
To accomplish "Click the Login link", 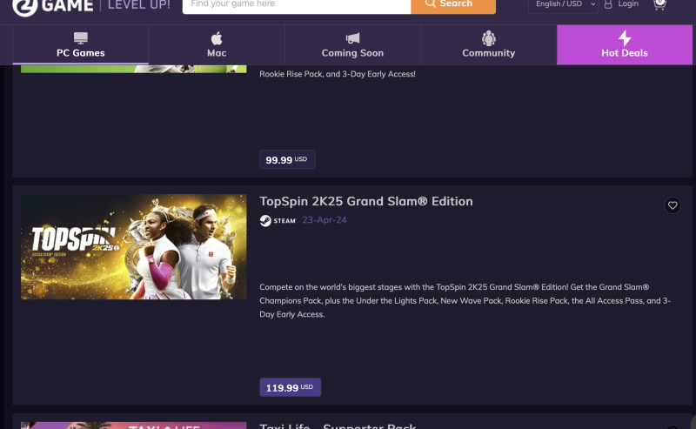I will click(x=628, y=4).
